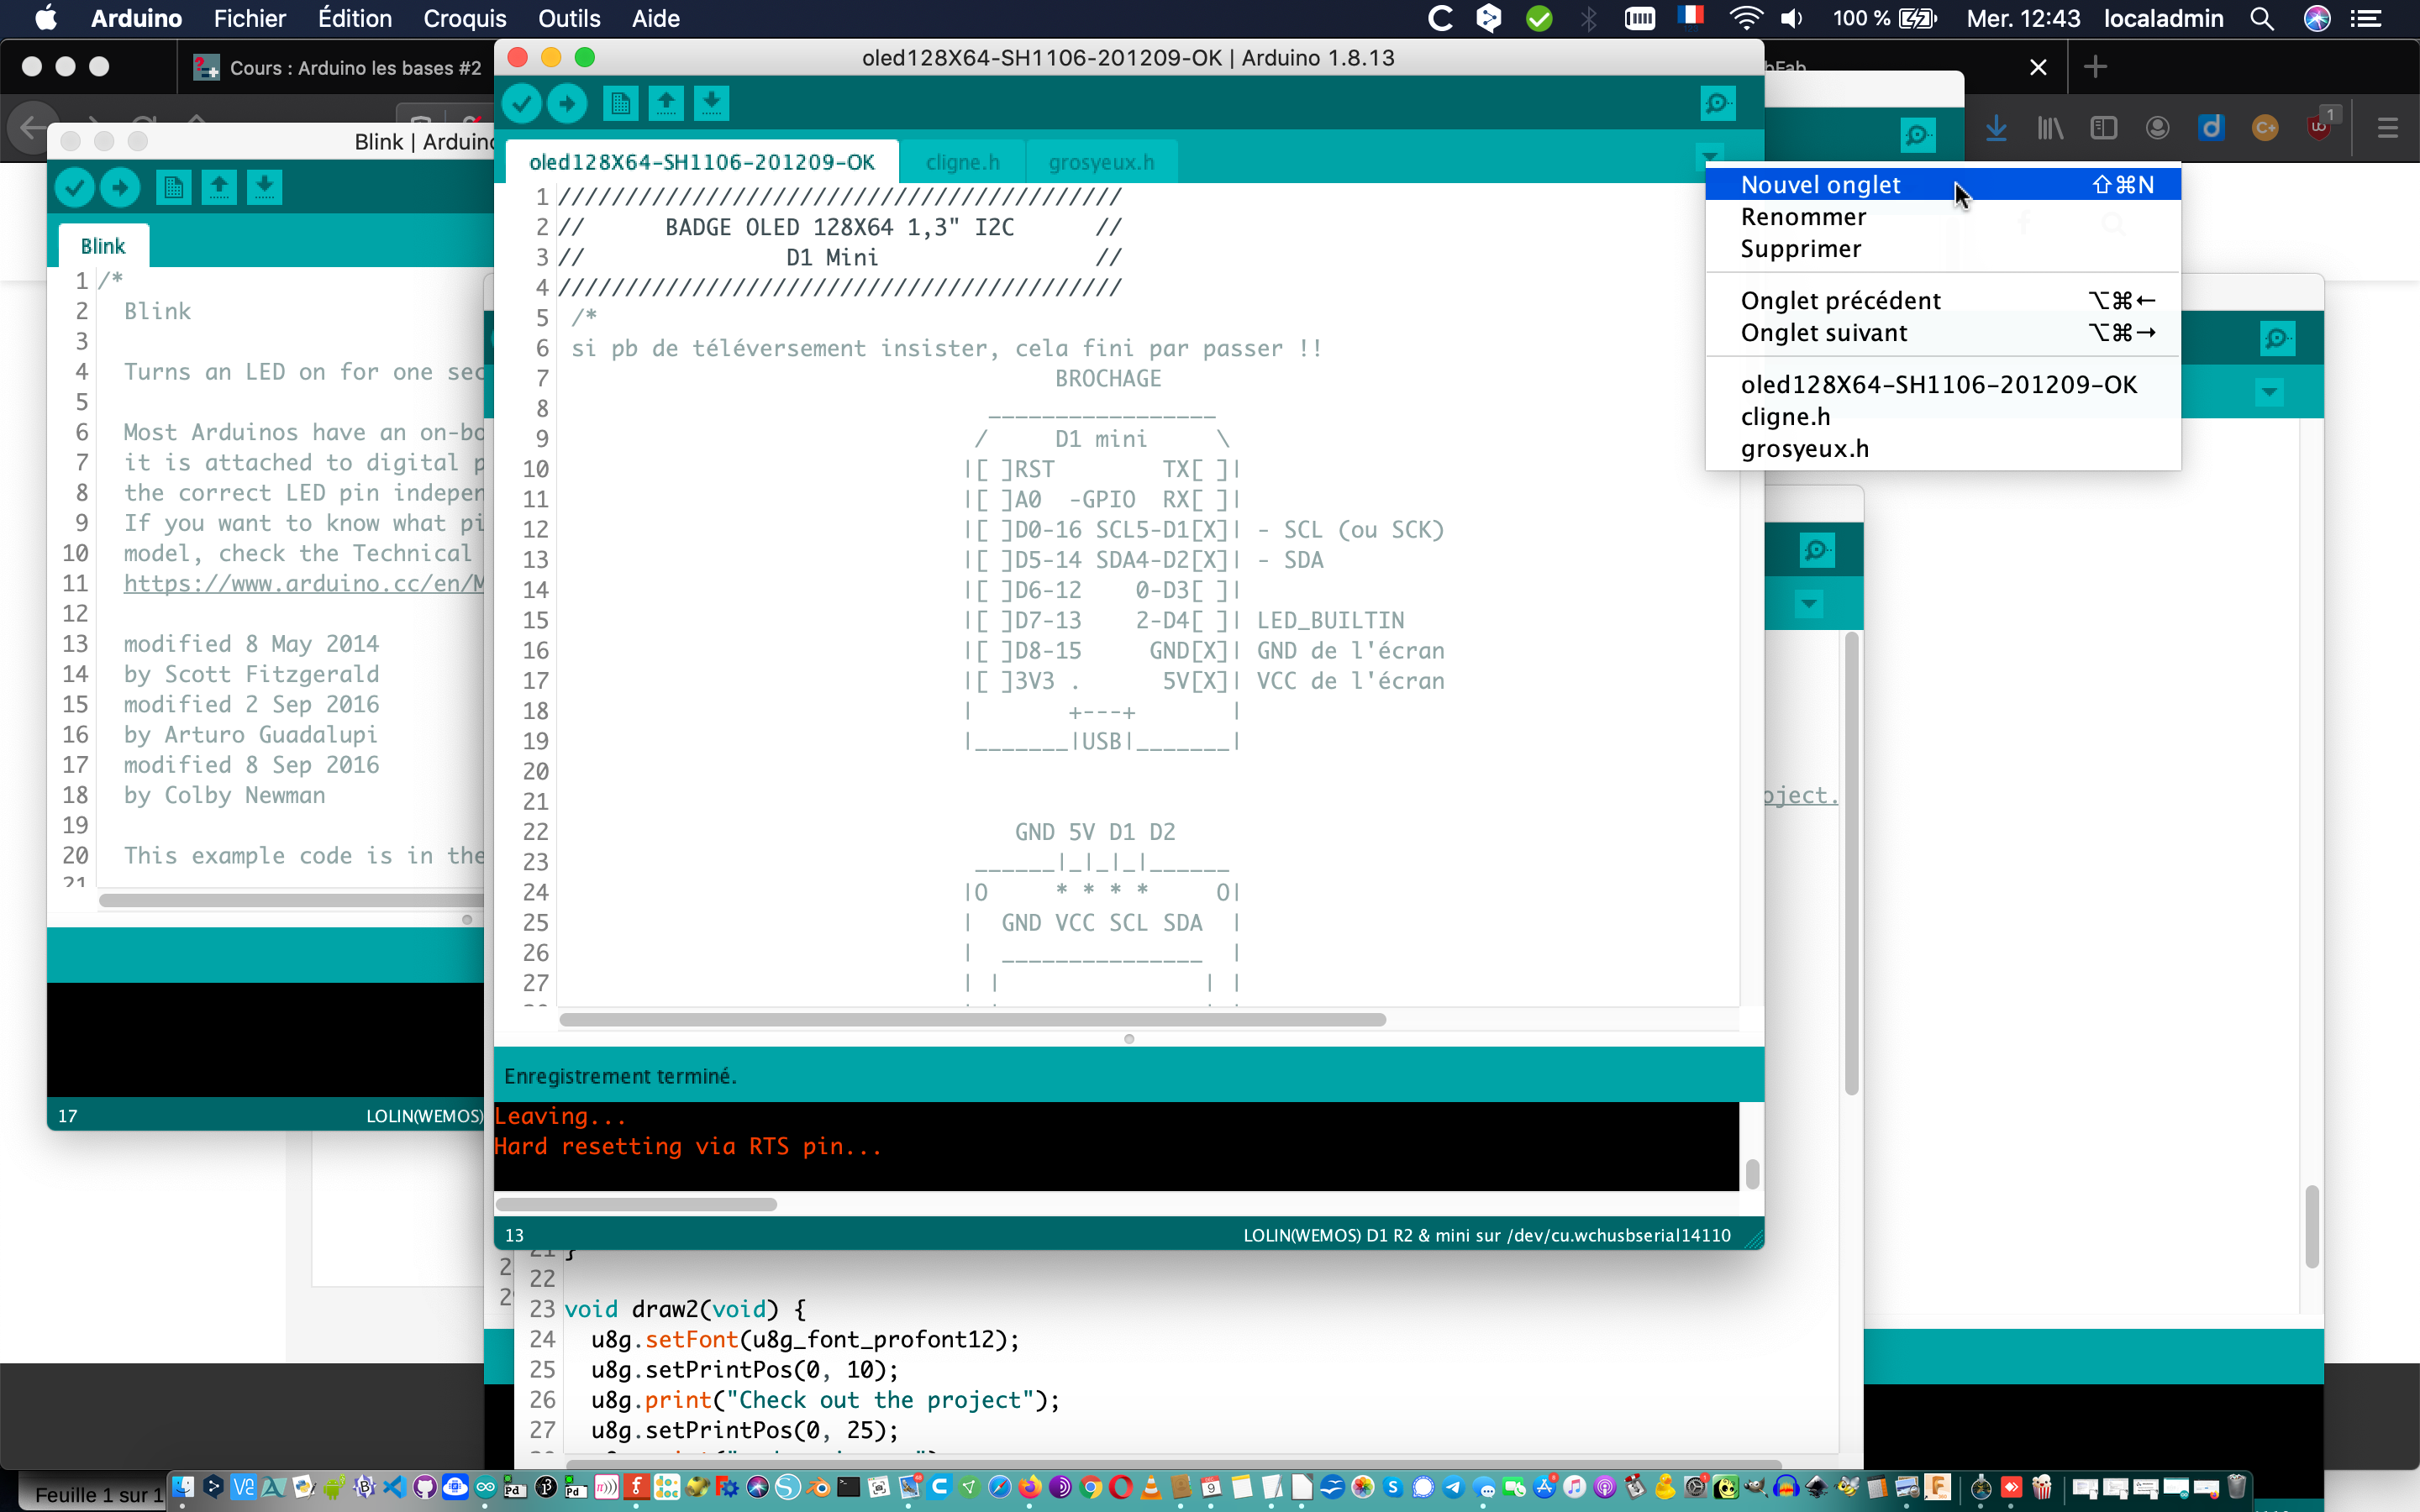Open Croquis menu in menu bar
Image resolution: width=2420 pixels, height=1512 pixels.
coord(464,18)
